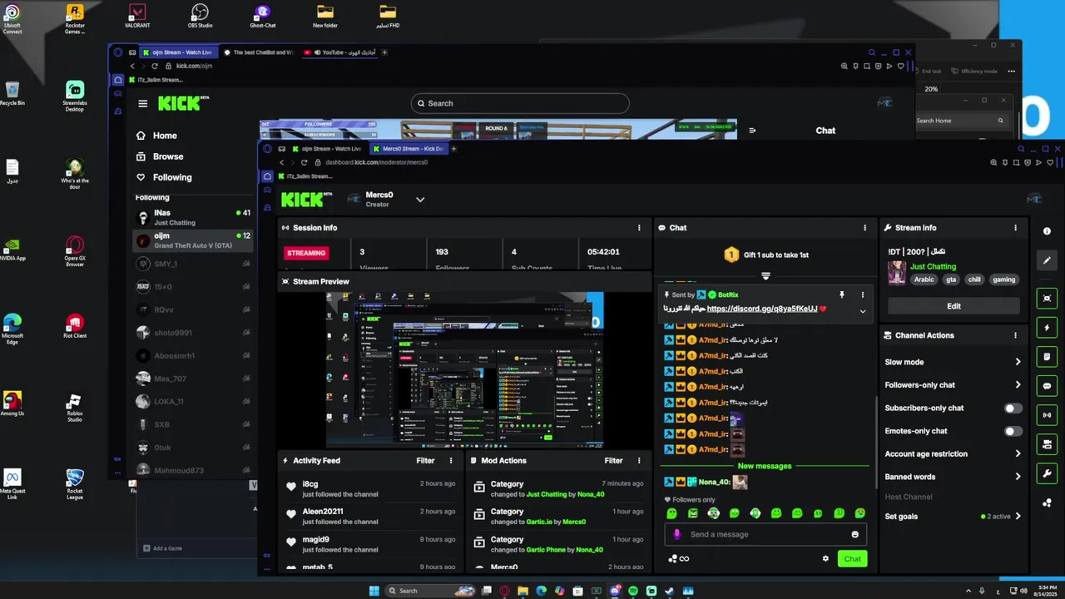Open Activity Feed three-dot menu
The width and height of the screenshot is (1065, 599).
coord(451,460)
